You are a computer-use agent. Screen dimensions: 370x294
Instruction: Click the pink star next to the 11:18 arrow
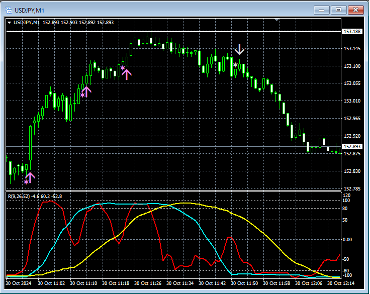tap(122, 67)
